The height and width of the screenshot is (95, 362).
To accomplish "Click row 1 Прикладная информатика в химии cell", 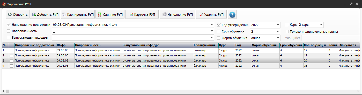I will [x=98, y=50].
